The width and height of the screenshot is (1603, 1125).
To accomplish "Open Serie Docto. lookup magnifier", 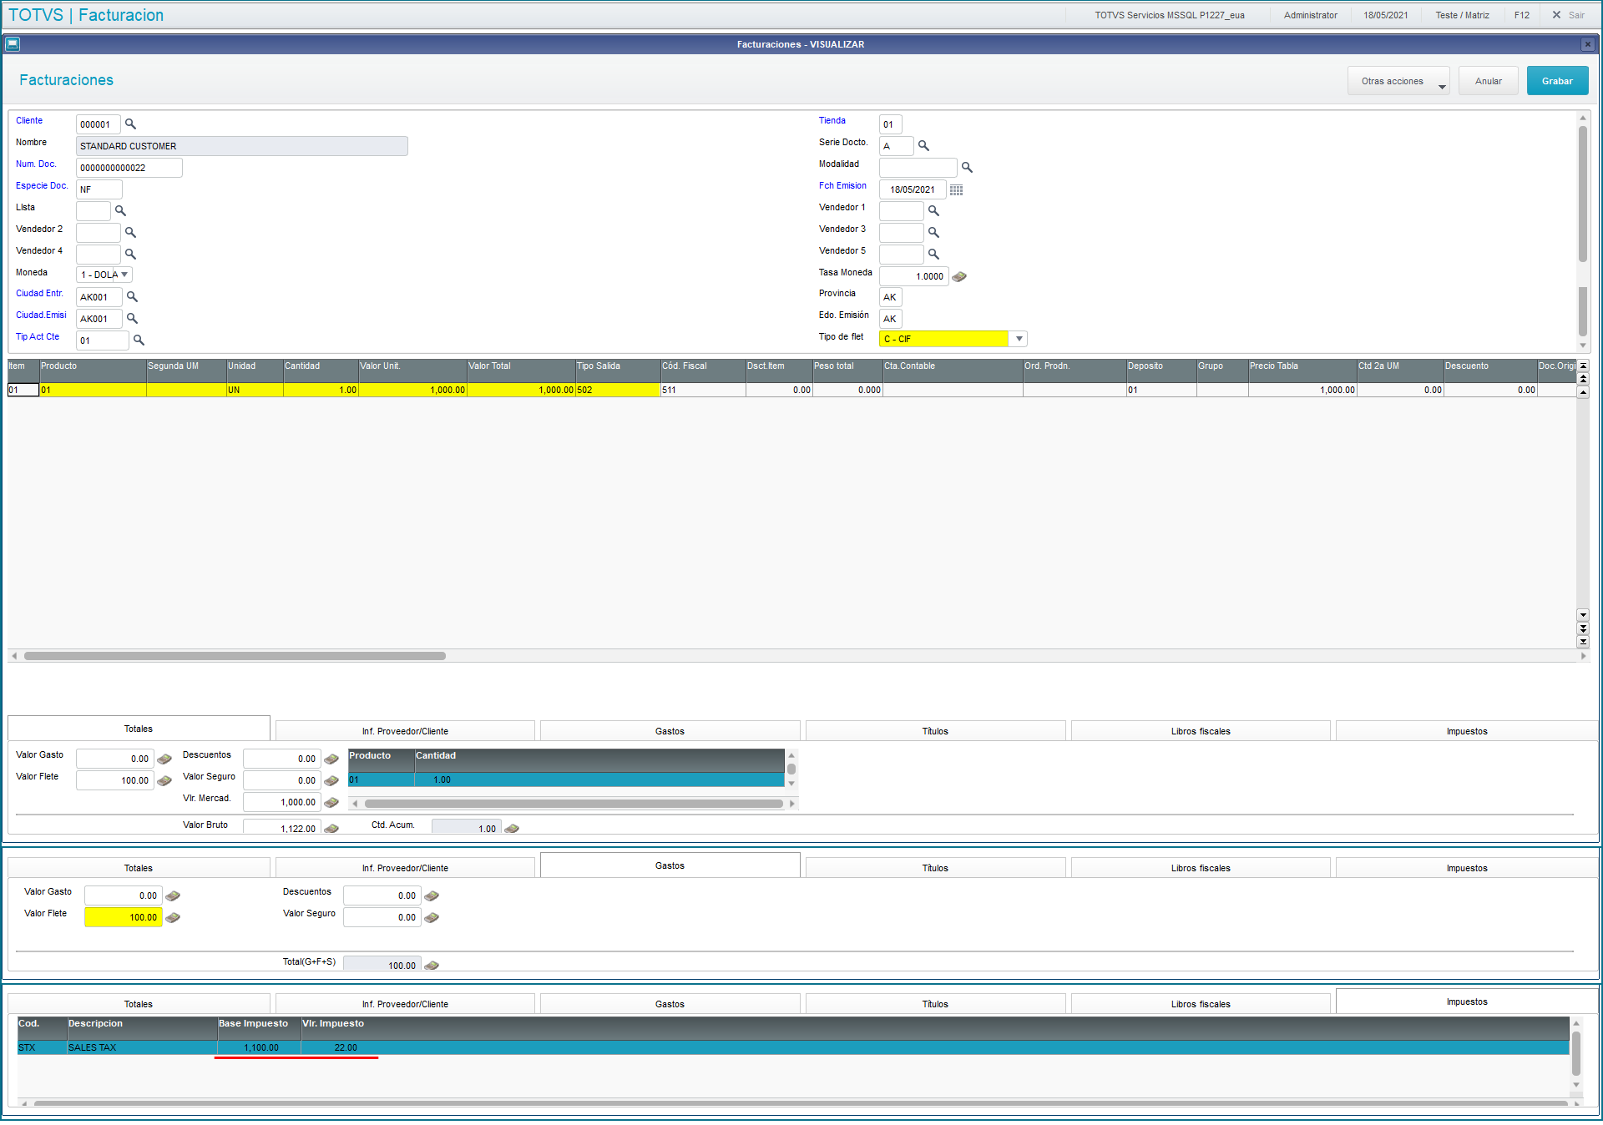I will [x=923, y=146].
